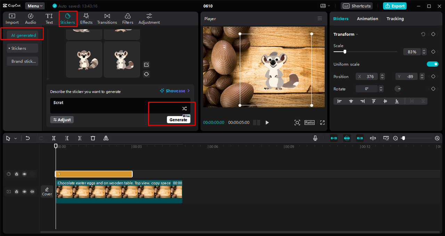Open the Import media tab
This screenshot has width=445, height=236.
click(x=12, y=19)
